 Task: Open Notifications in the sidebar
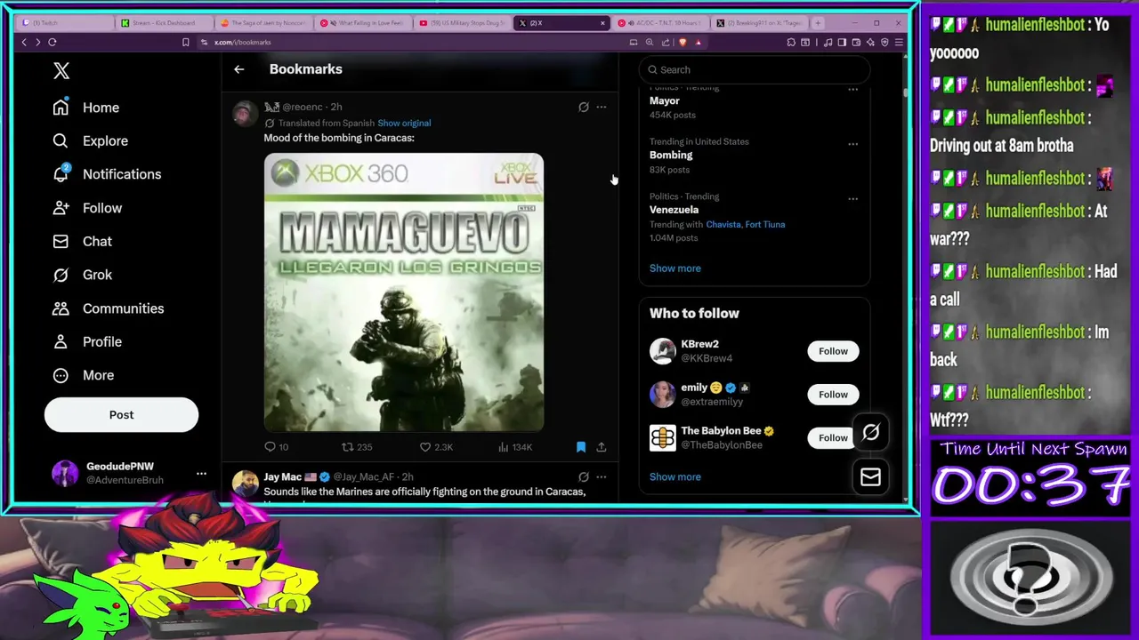[107, 174]
